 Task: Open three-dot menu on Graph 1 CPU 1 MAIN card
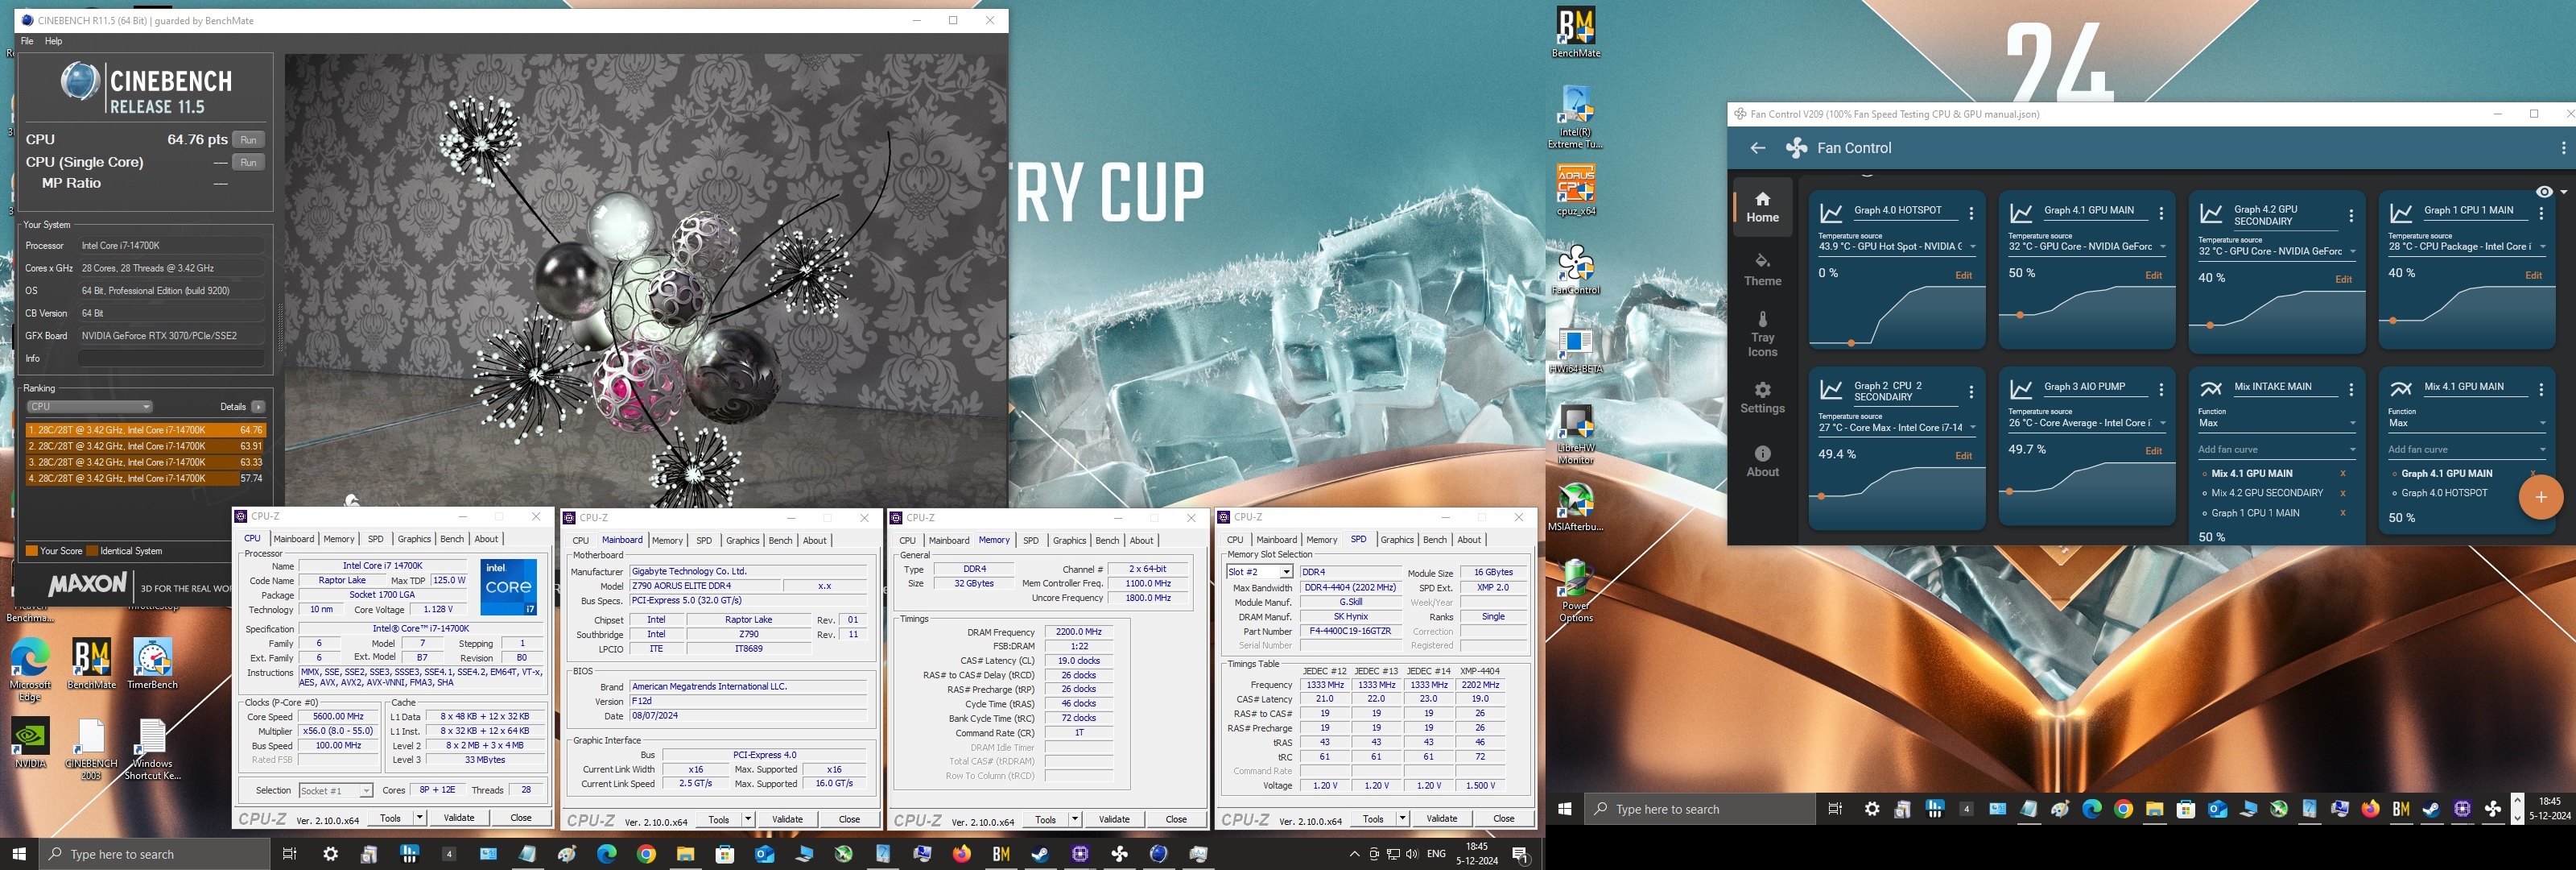[2541, 213]
